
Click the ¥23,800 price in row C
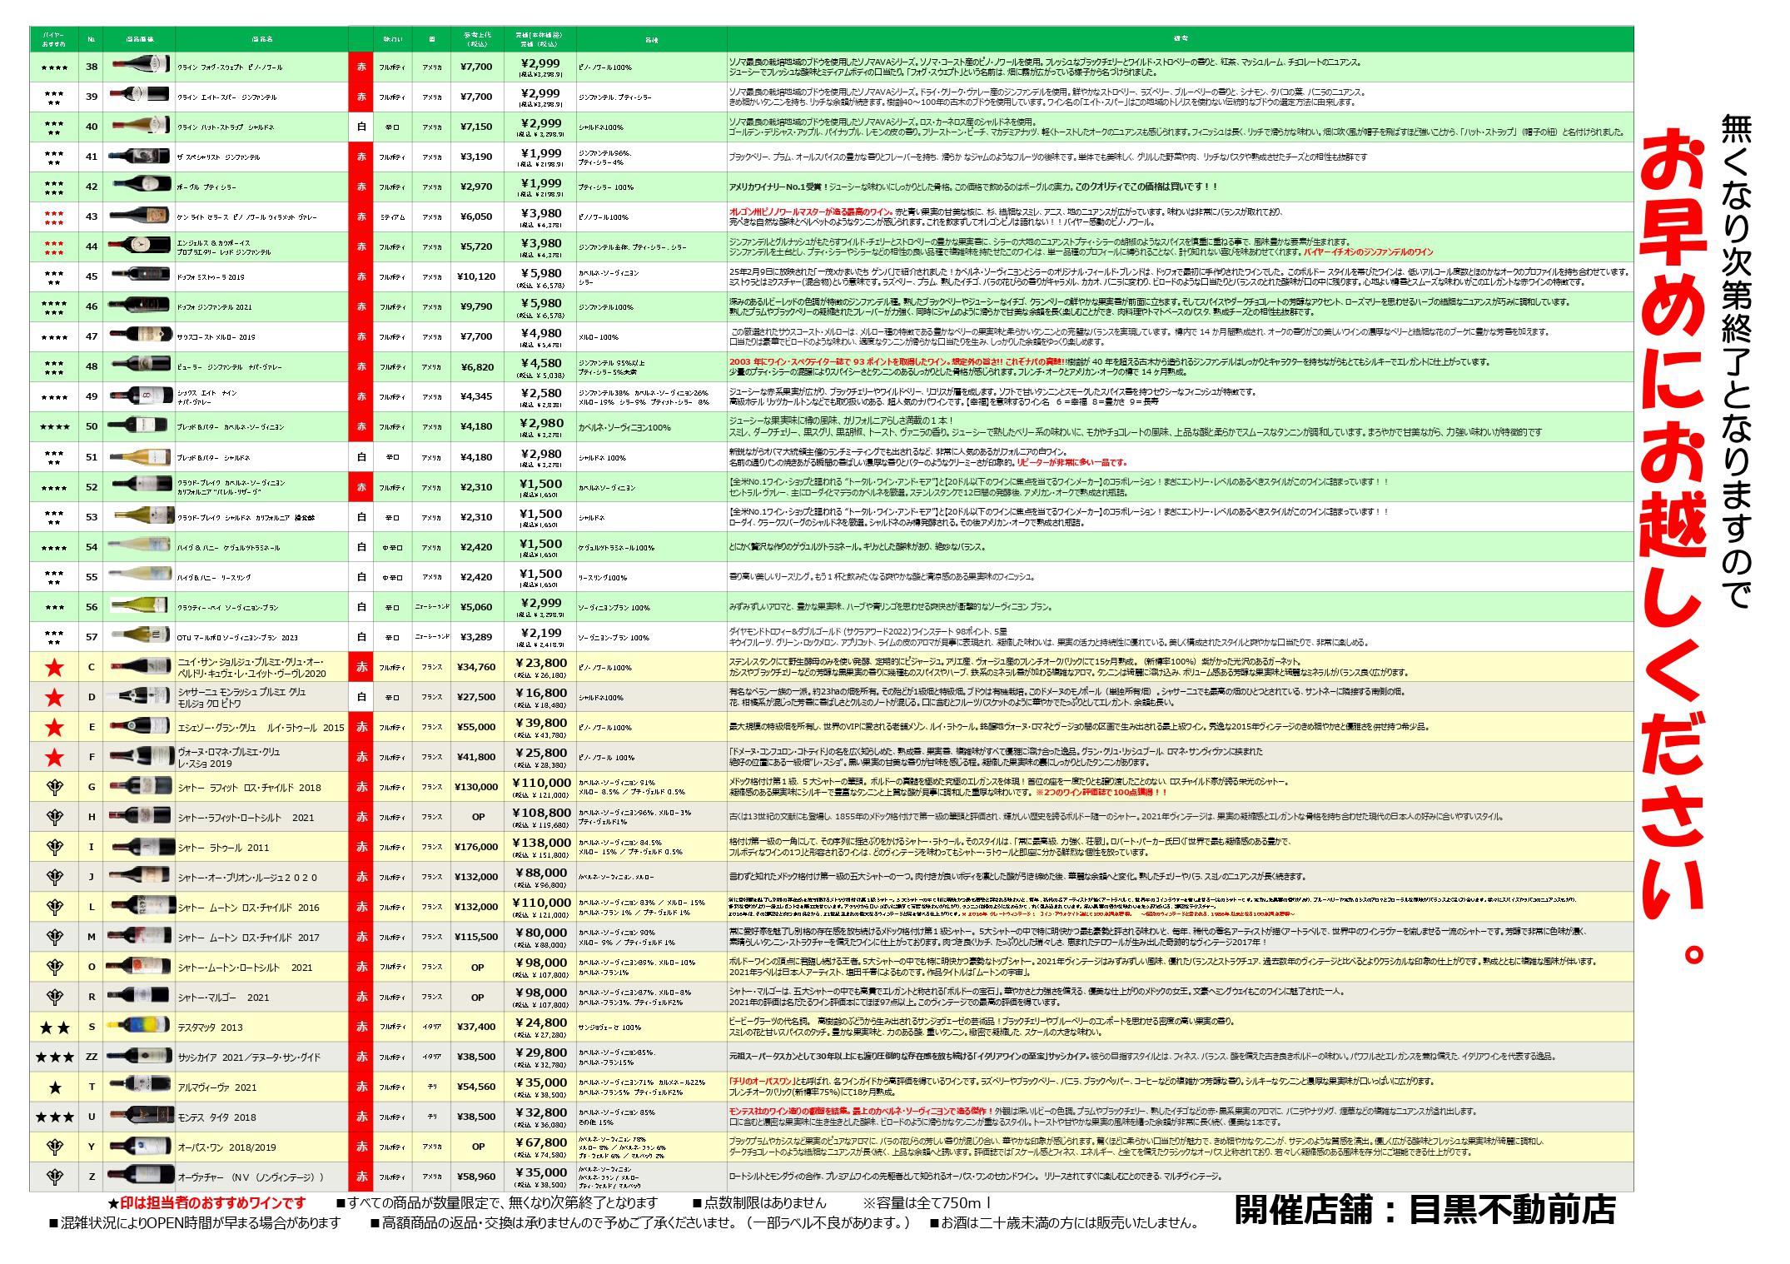coord(542,663)
